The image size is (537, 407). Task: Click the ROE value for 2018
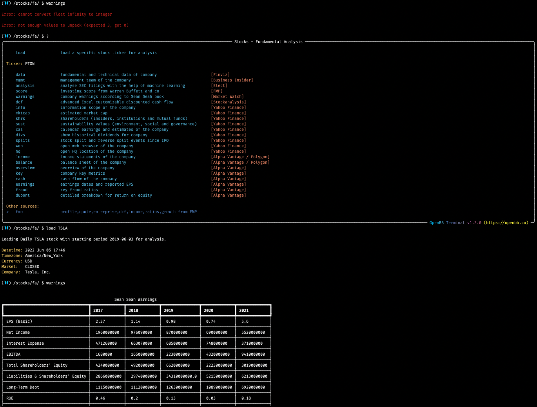(x=133, y=398)
